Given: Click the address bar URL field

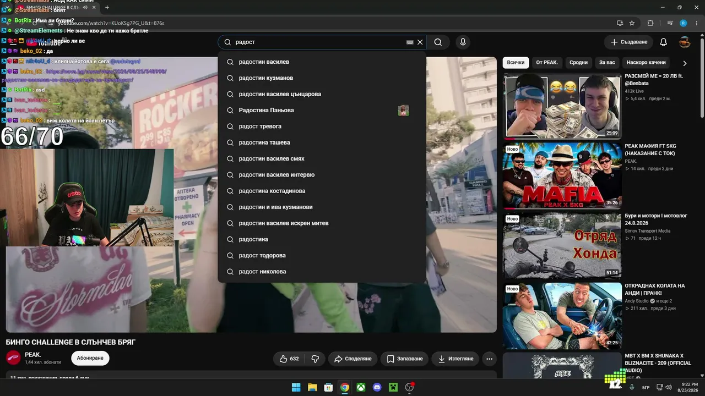Looking at the screenshot, I should pyautogui.click(x=330, y=23).
